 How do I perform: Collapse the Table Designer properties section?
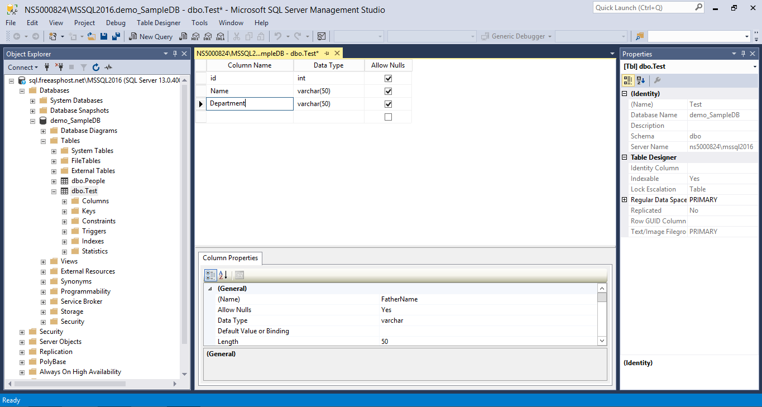pyautogui.click(x=625, y=157)
